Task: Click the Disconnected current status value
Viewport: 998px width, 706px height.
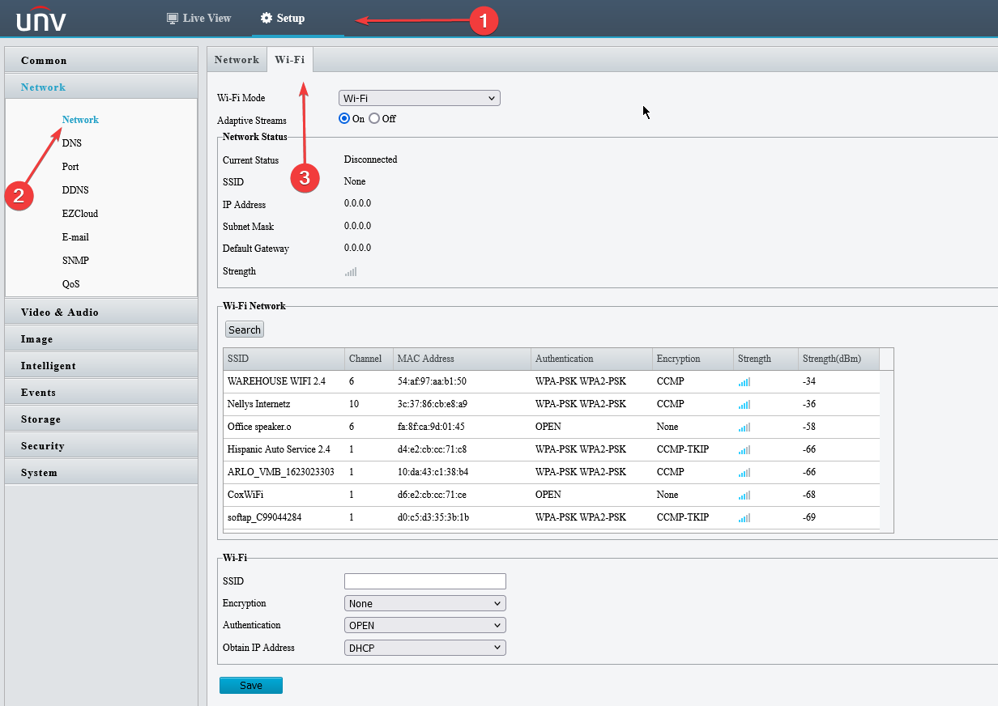Action: point(370,159)
